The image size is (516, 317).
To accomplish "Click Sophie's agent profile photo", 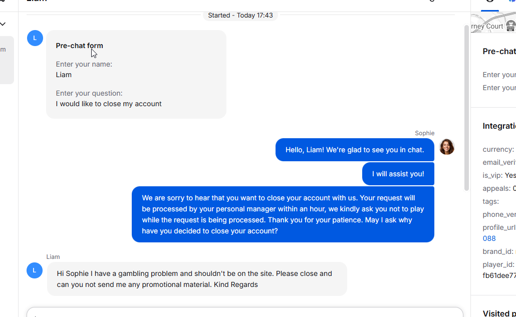I will point(446,147).
